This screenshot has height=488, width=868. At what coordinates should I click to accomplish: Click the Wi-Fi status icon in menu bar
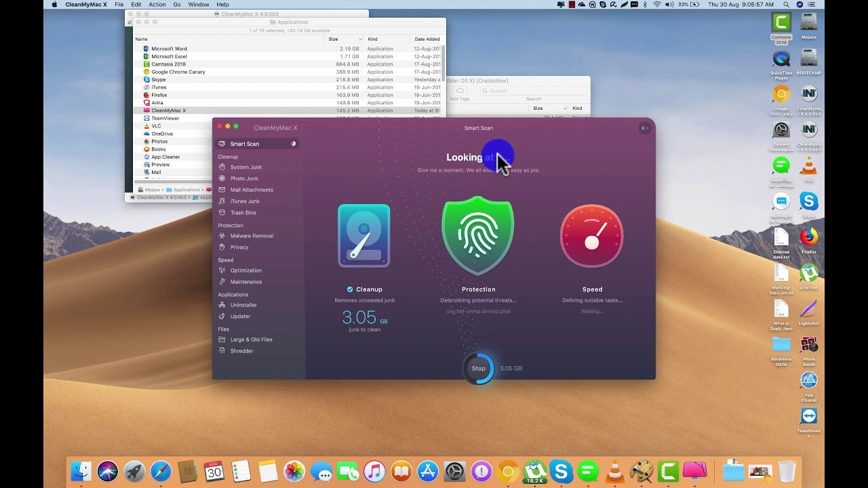656,4
